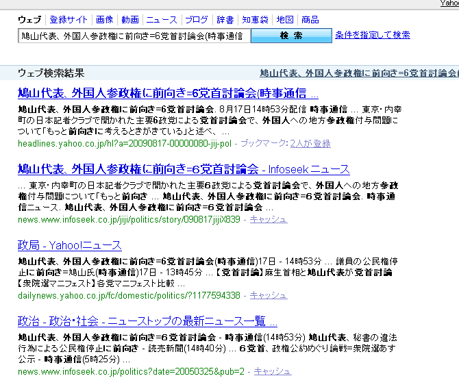
Task: Click the headlines.yahoo.co.jp green URL text
Action: (125, 143)
